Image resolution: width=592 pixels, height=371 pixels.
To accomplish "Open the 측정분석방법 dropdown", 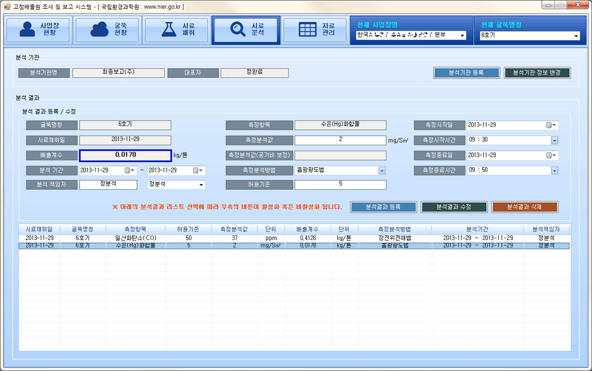I will pos(382,170).
